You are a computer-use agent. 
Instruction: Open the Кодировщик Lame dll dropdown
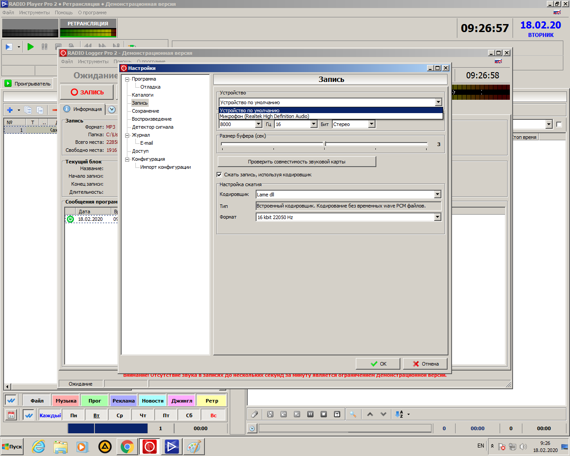click(x=437, y=194)
